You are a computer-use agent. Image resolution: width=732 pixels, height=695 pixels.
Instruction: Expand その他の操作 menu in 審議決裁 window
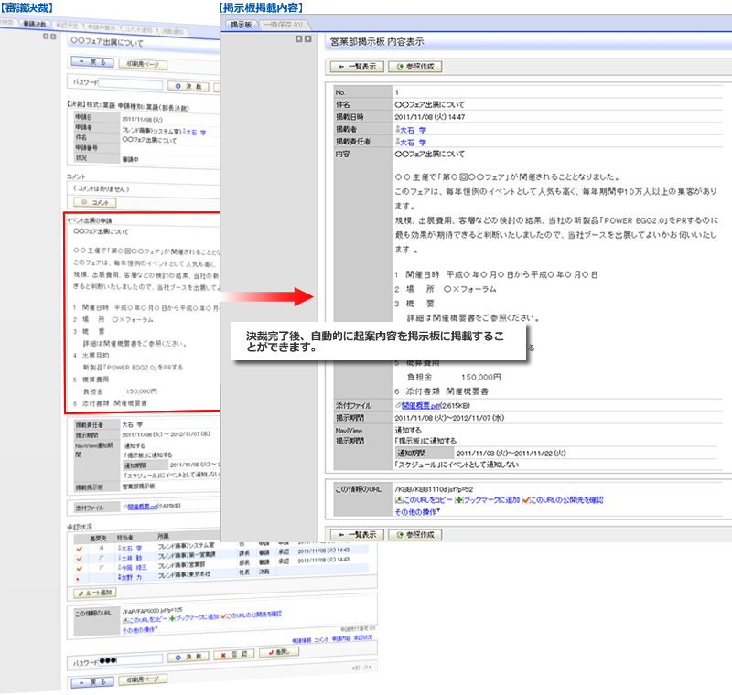click(x=140, y=630)
